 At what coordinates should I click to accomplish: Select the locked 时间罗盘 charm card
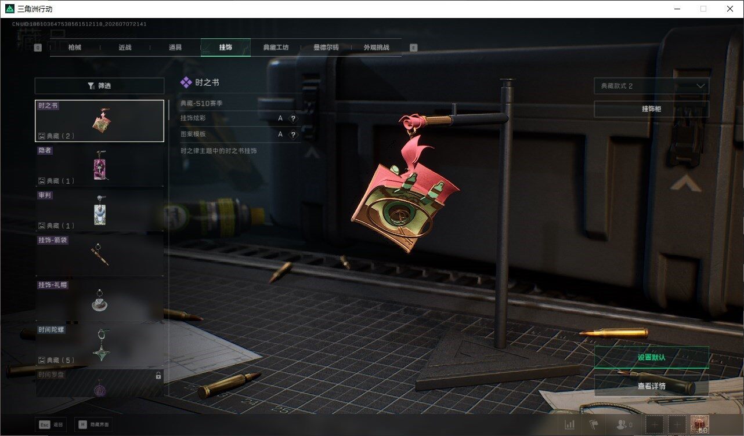[x=99, y=383]
